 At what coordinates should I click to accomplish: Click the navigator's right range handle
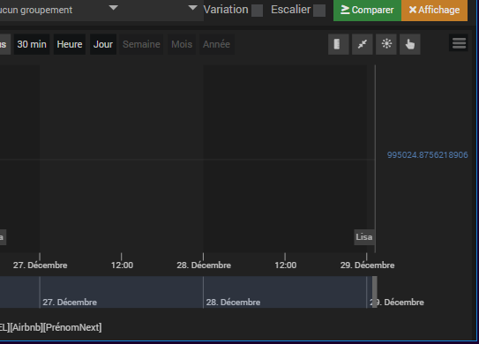(375, 292)
